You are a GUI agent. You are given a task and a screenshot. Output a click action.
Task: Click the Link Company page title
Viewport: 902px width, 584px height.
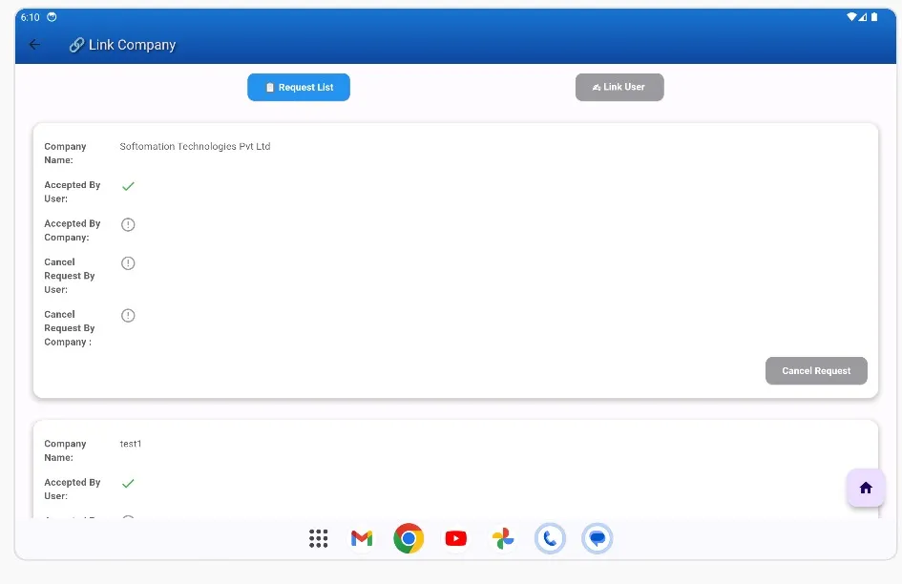[133, 45]
